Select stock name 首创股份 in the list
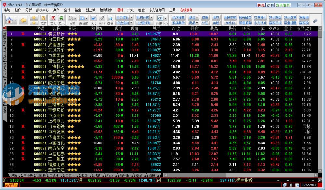 pyautogui.click(x=56, y=61)
